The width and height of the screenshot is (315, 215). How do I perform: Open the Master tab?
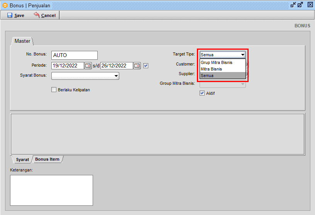click(22, 41)
